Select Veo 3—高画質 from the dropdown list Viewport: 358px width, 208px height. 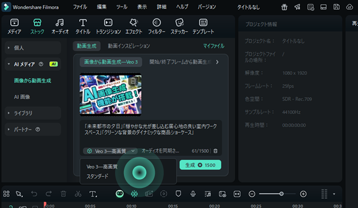pos(102,166)
